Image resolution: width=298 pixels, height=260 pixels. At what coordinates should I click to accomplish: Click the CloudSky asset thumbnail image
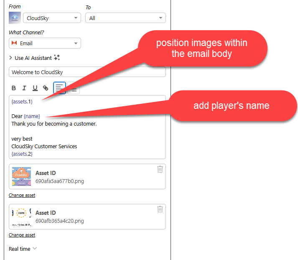pyautogui.click(x=21, y=176)
